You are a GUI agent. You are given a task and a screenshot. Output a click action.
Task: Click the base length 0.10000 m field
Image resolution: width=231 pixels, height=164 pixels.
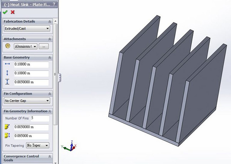32,73
